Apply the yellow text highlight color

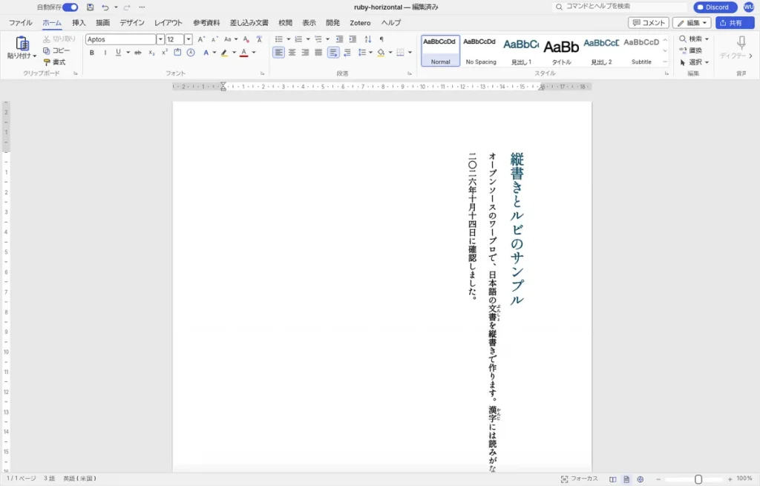pyautogui.click(x=224, y=53)
